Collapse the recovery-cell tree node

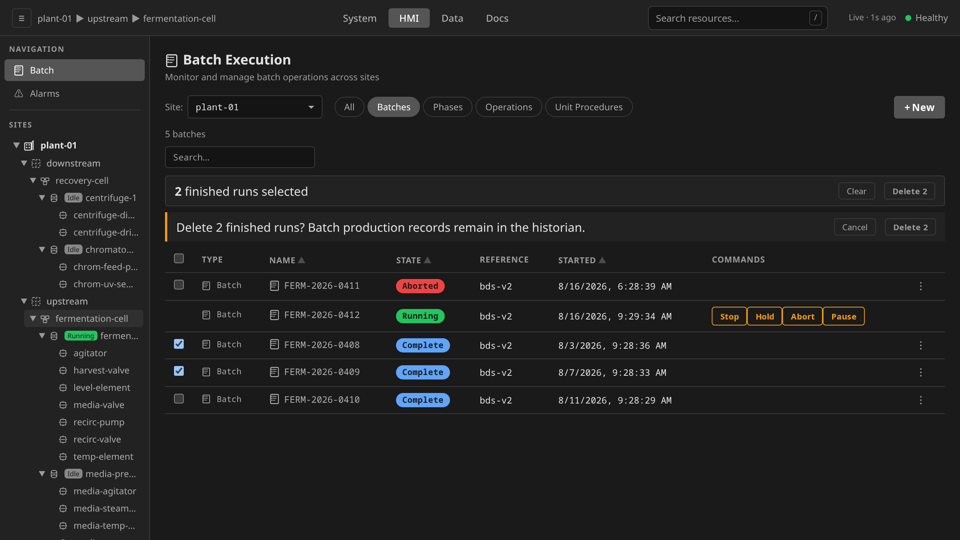(33, 180)
